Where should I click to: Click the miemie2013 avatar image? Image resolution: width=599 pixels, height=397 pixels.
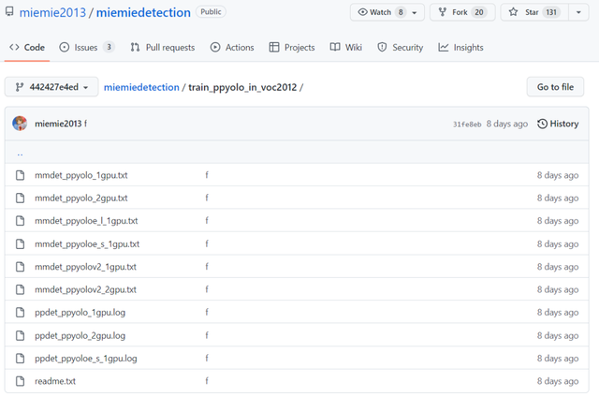click(x=20, y=124)
